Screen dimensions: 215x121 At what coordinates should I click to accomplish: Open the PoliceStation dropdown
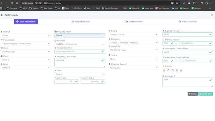(x=26, y=43)
